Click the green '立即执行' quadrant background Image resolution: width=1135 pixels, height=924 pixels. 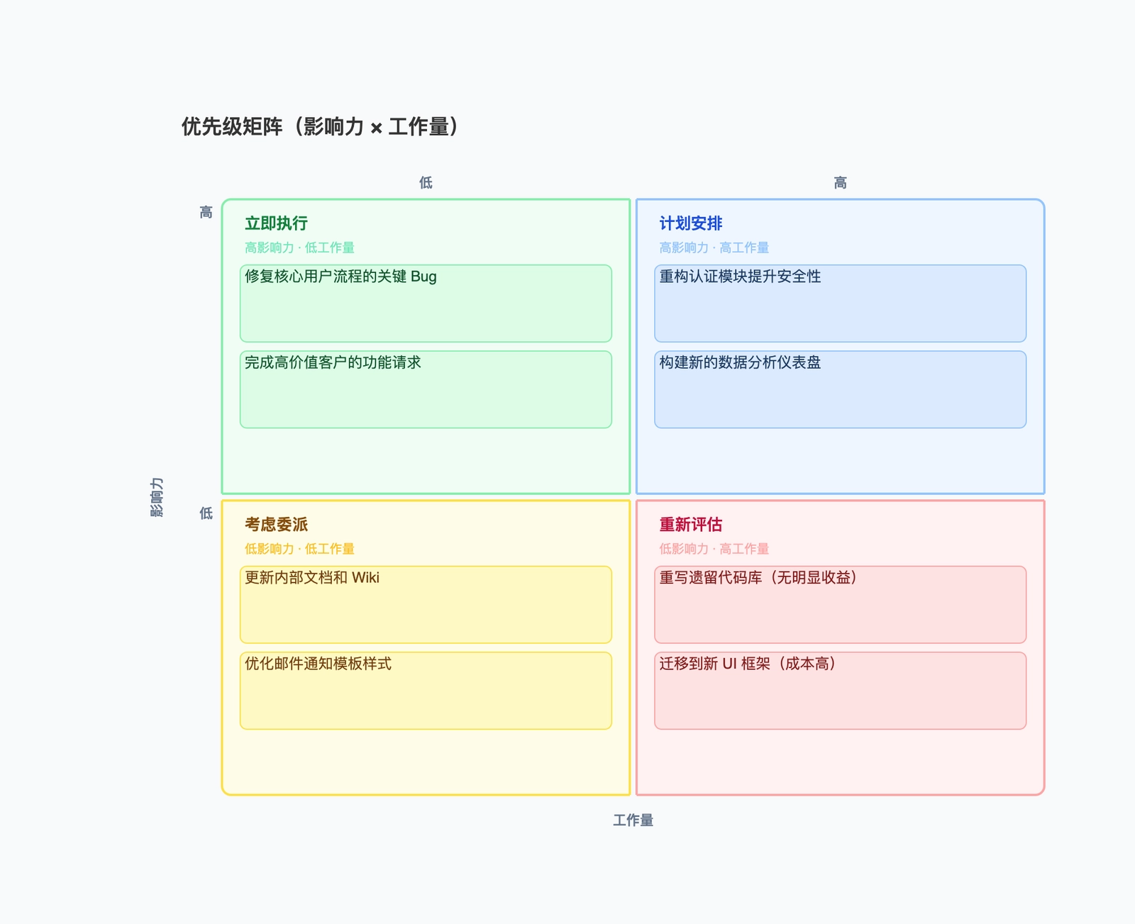pyautogui.click(x=426, y=461)
